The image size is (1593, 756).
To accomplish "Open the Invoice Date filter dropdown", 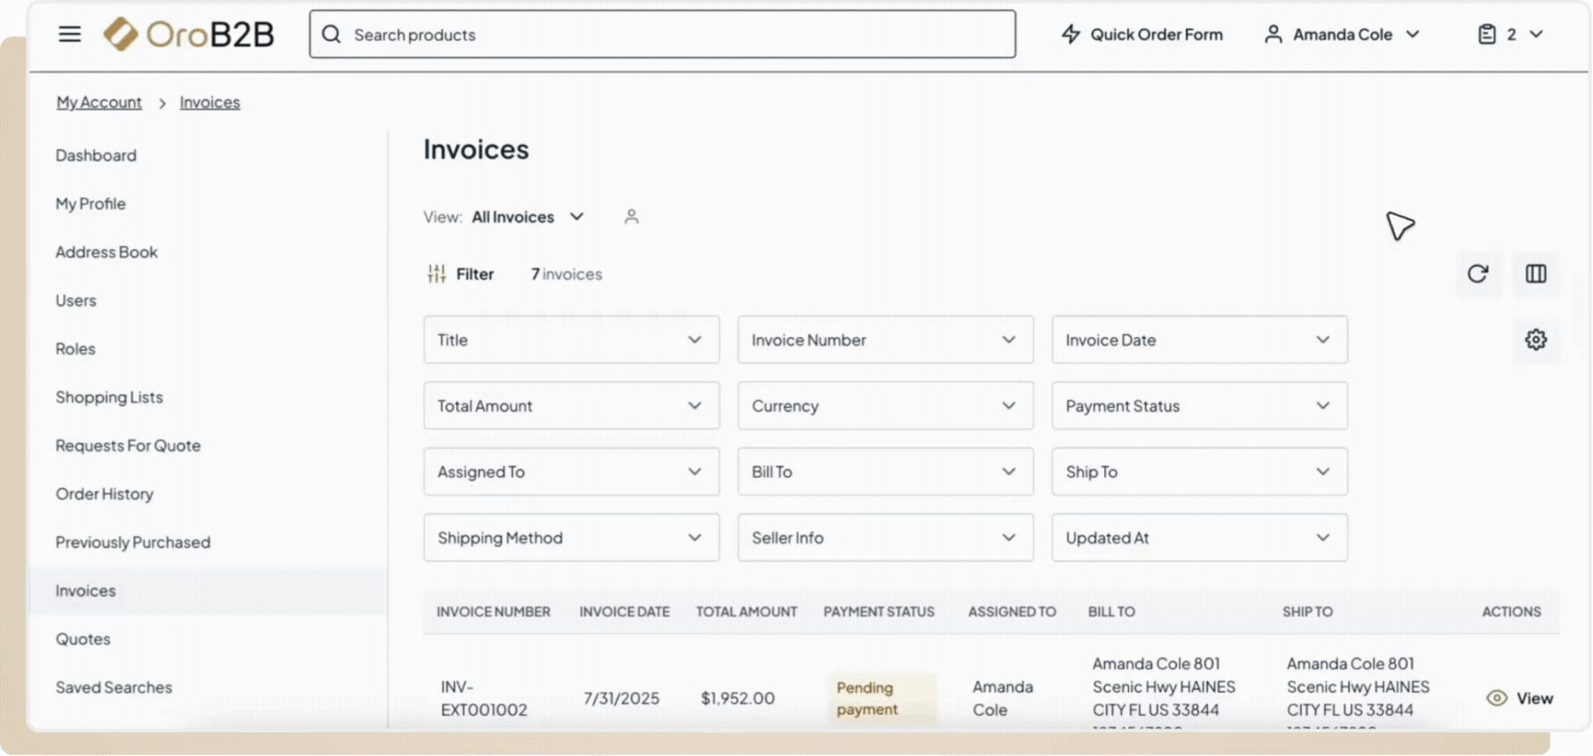I will pos(1199,339).
